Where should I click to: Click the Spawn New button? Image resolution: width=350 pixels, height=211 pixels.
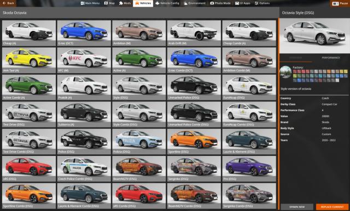click(x=297, y=207)
